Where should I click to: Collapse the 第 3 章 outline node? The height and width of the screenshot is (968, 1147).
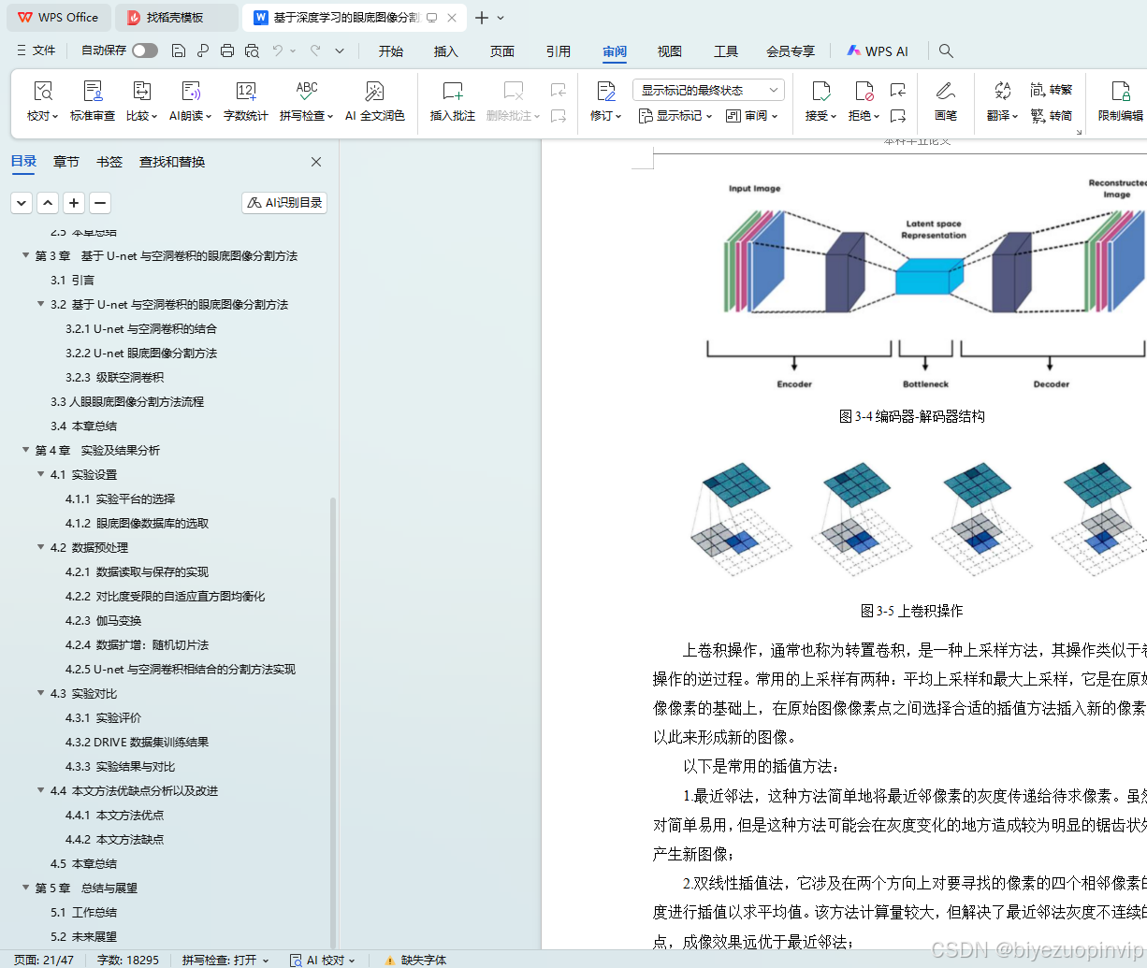pyautogui.click(x=26, y=255)
